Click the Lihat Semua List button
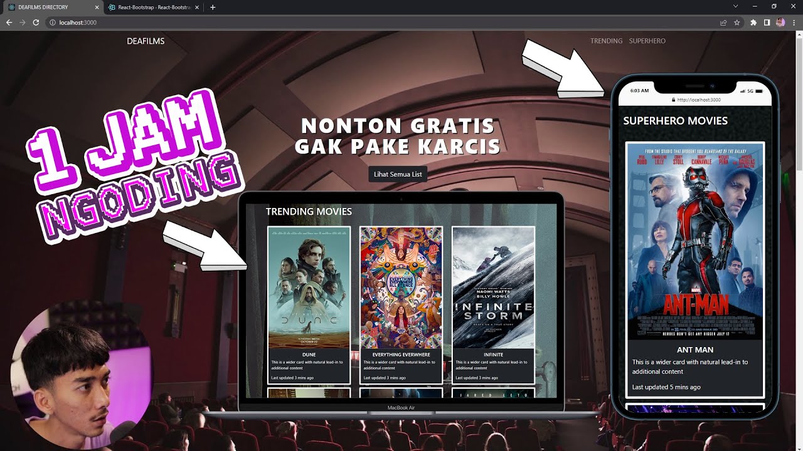The height and width of the screenshot is (451, 803). pos(398,174)
